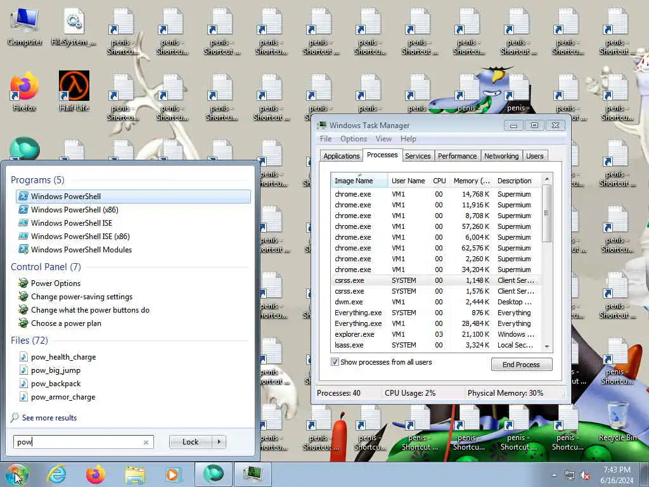Viewport: 649px width, 487px height.
Task: Click the process list scroll up arrow
Action: tap(547, 179)
